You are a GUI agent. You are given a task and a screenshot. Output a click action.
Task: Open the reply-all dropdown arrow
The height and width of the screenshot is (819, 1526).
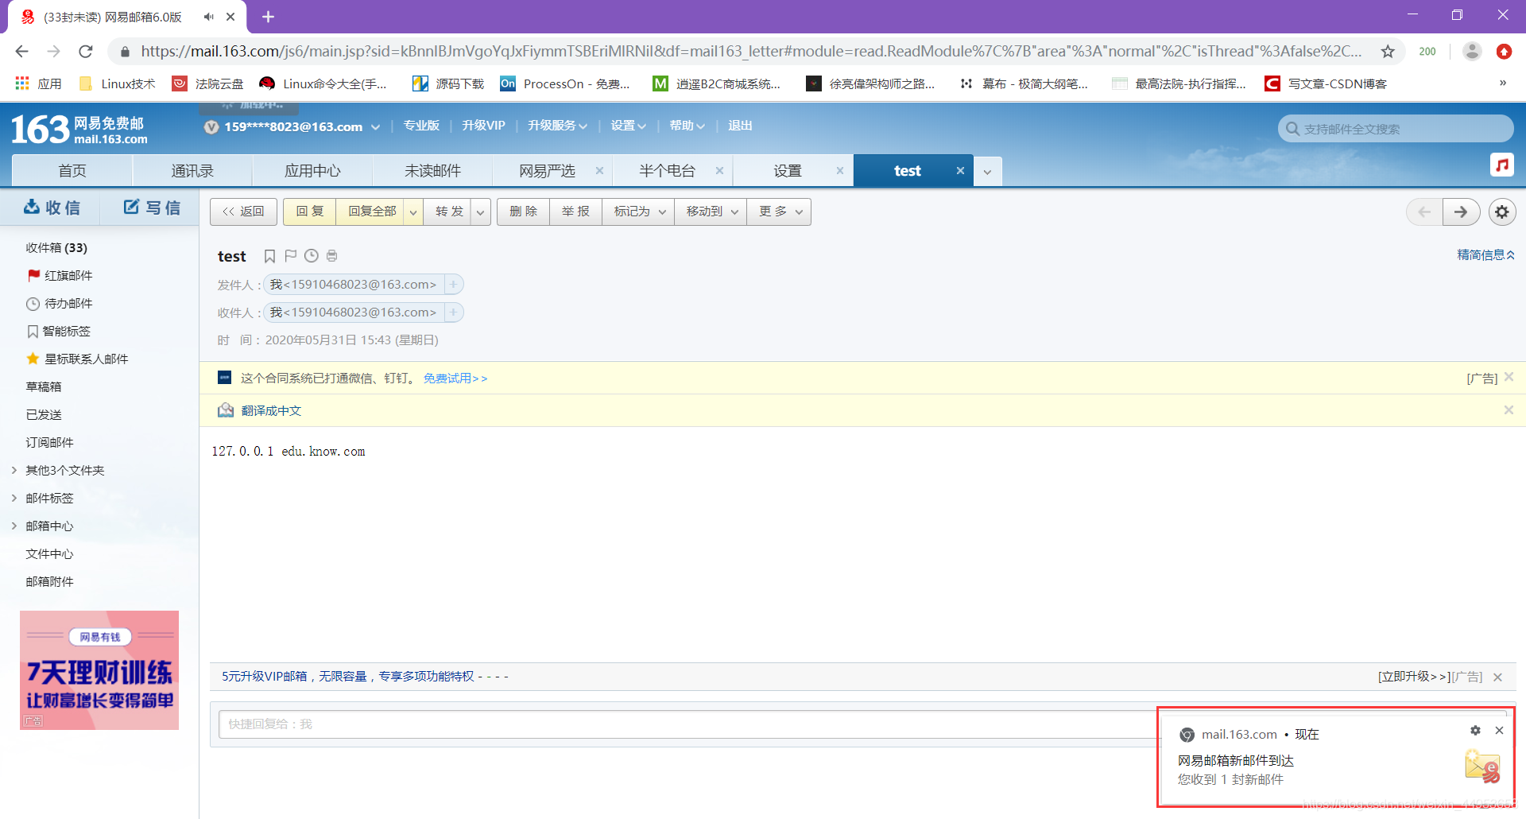point(412,212)
